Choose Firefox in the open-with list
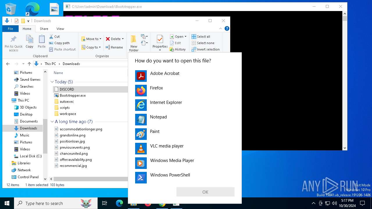The image size is (372, 209). click(x=185, y=91)
